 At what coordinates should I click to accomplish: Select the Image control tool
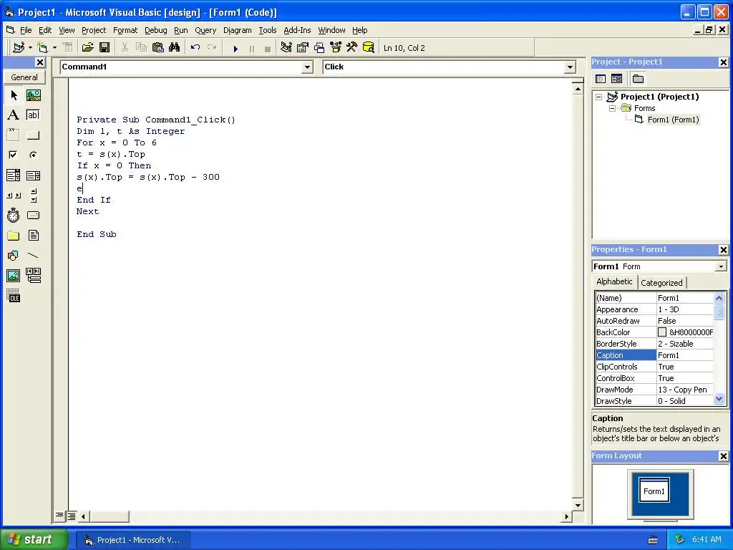click(14, 276)
